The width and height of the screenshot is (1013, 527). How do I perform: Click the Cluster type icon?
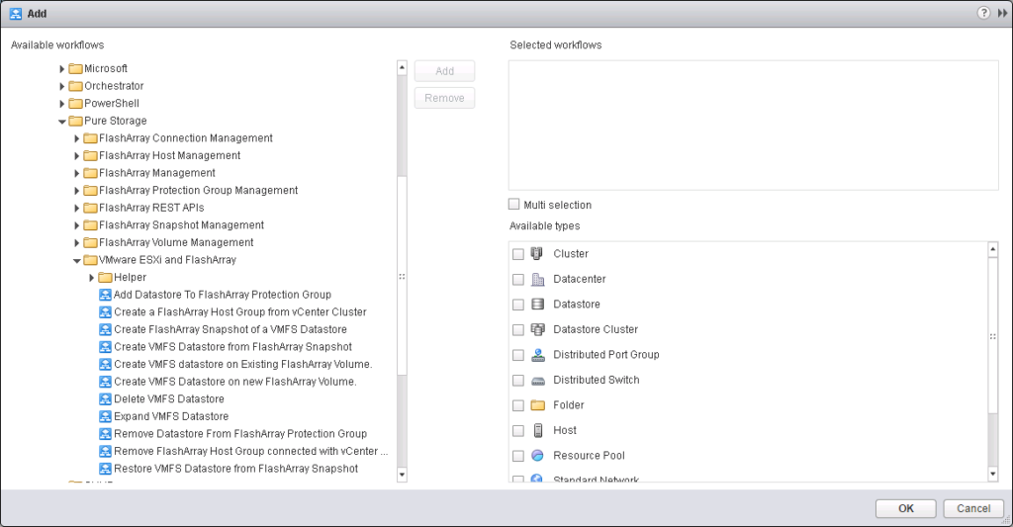[x=537, y=253]
